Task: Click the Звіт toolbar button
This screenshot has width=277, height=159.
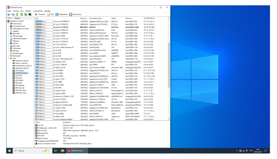Action: pyautogui.click(x=50, y=14)
